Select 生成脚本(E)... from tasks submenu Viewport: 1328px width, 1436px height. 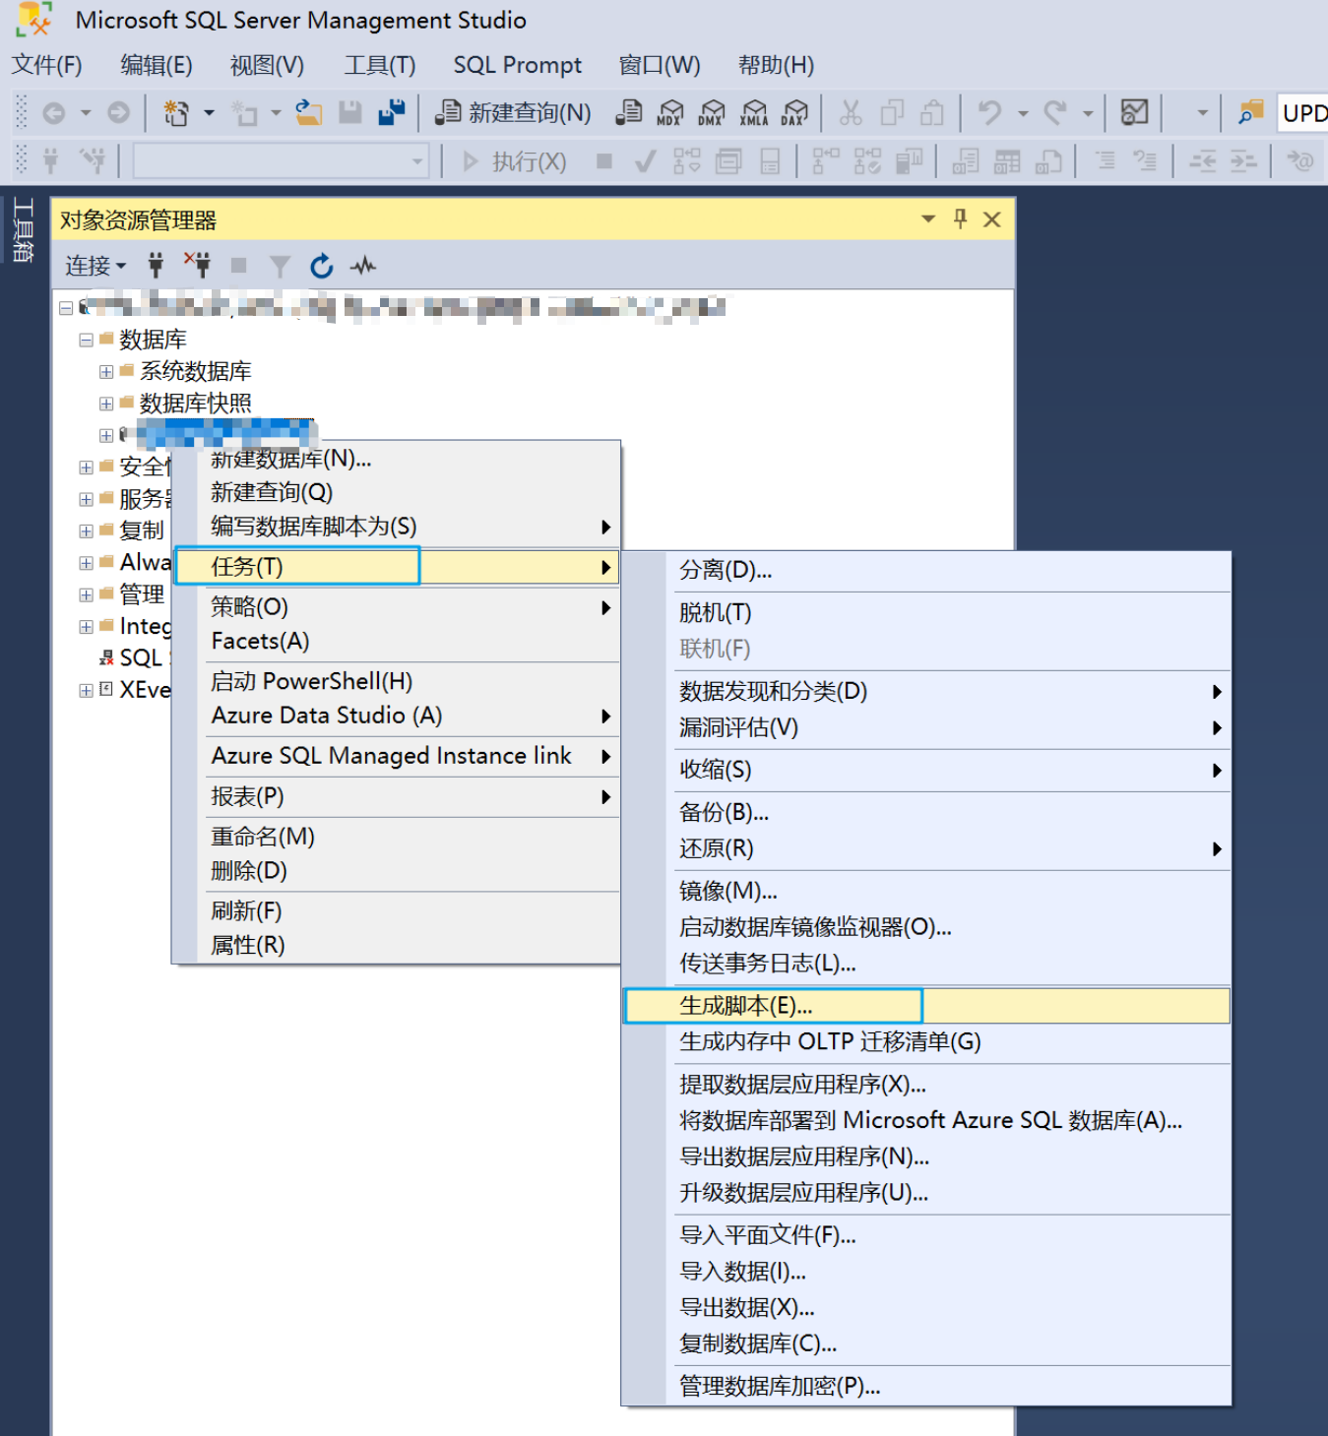[x=926, y=1006]
